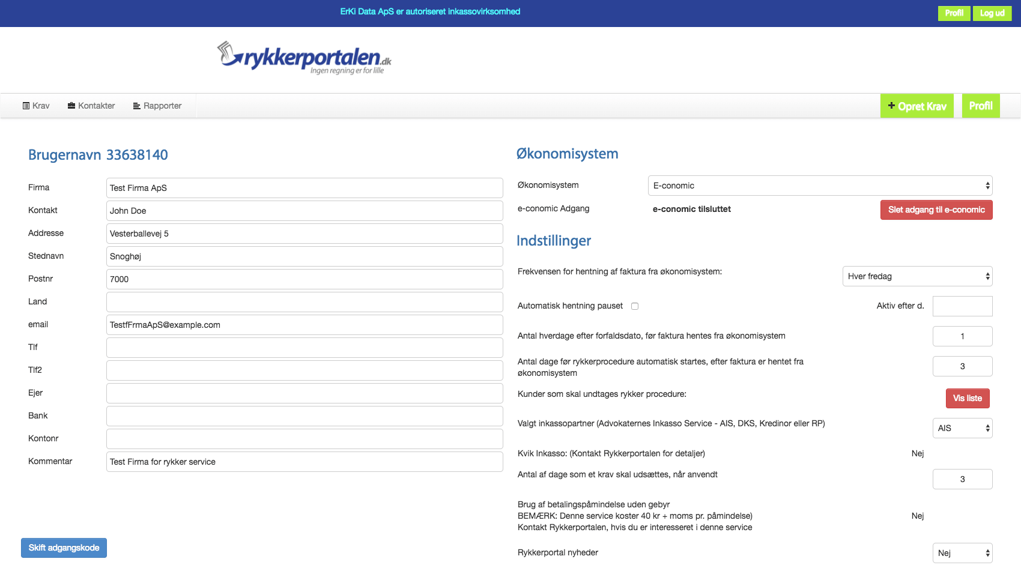Change Rykkerportal nyheder dropdown from Nej
Screen dimensions: 1021x574
click(962, 552)
